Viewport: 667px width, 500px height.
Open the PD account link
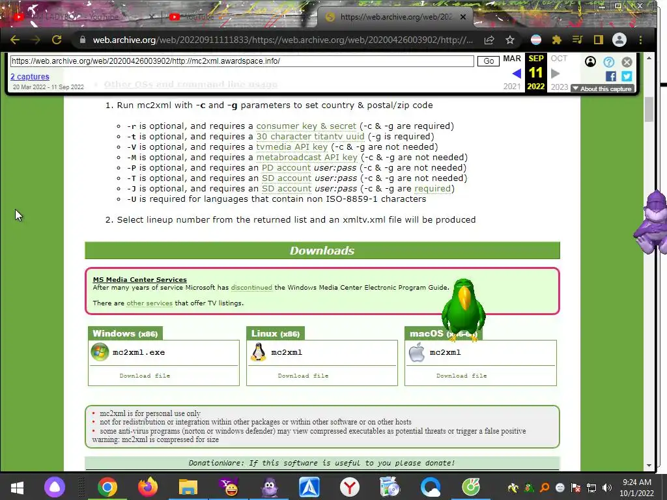(286, 167)
